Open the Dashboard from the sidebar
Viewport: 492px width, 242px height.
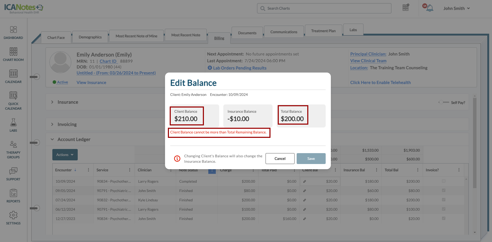[x=13, y=33]
